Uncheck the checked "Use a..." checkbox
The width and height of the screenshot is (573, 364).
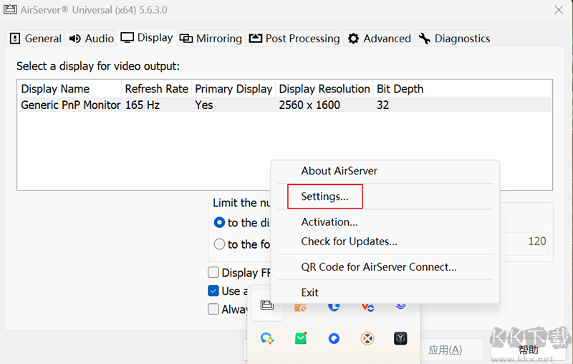213,291
